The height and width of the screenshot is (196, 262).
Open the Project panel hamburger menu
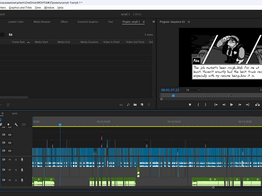coord(144,22)
